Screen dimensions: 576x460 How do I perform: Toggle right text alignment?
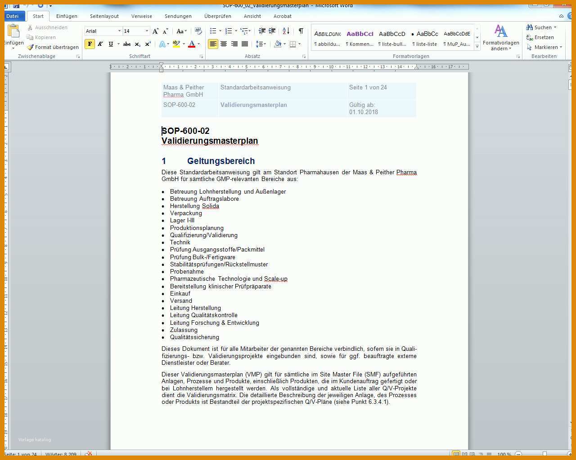[234, 44]
